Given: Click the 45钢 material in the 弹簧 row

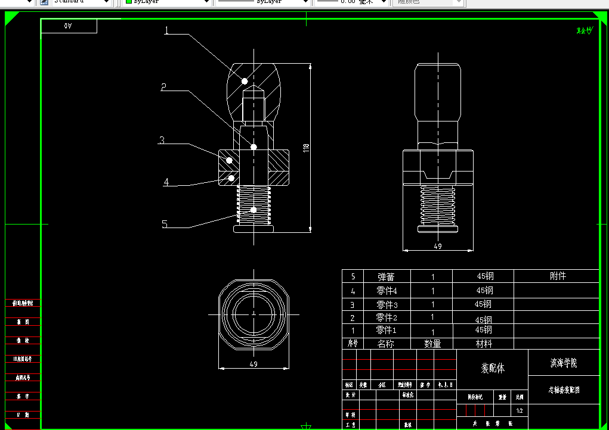Looking at the screenshot, I should (485, 276).
